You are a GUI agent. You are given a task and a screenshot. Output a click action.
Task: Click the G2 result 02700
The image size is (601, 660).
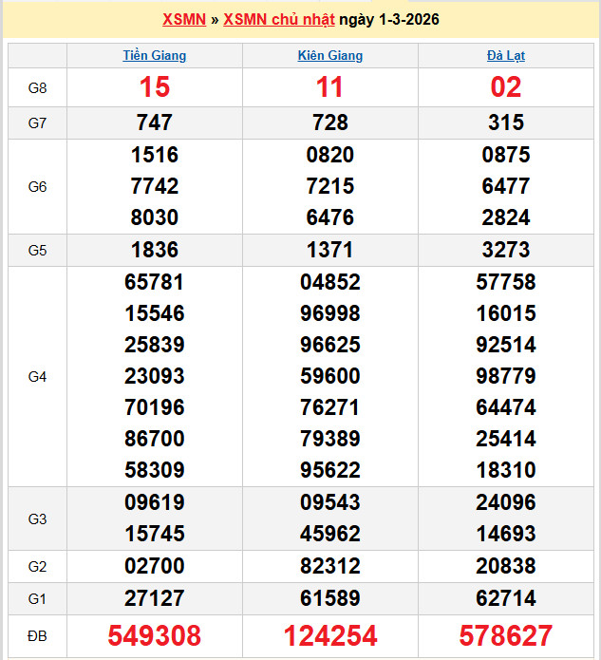[x=155, y=567]
